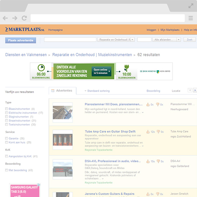This screenshot has height=197, width=197.
Task: Open the Reparatie en Onderhoud category dropdown
Action: pyautogui.click(x=116, y=39)
